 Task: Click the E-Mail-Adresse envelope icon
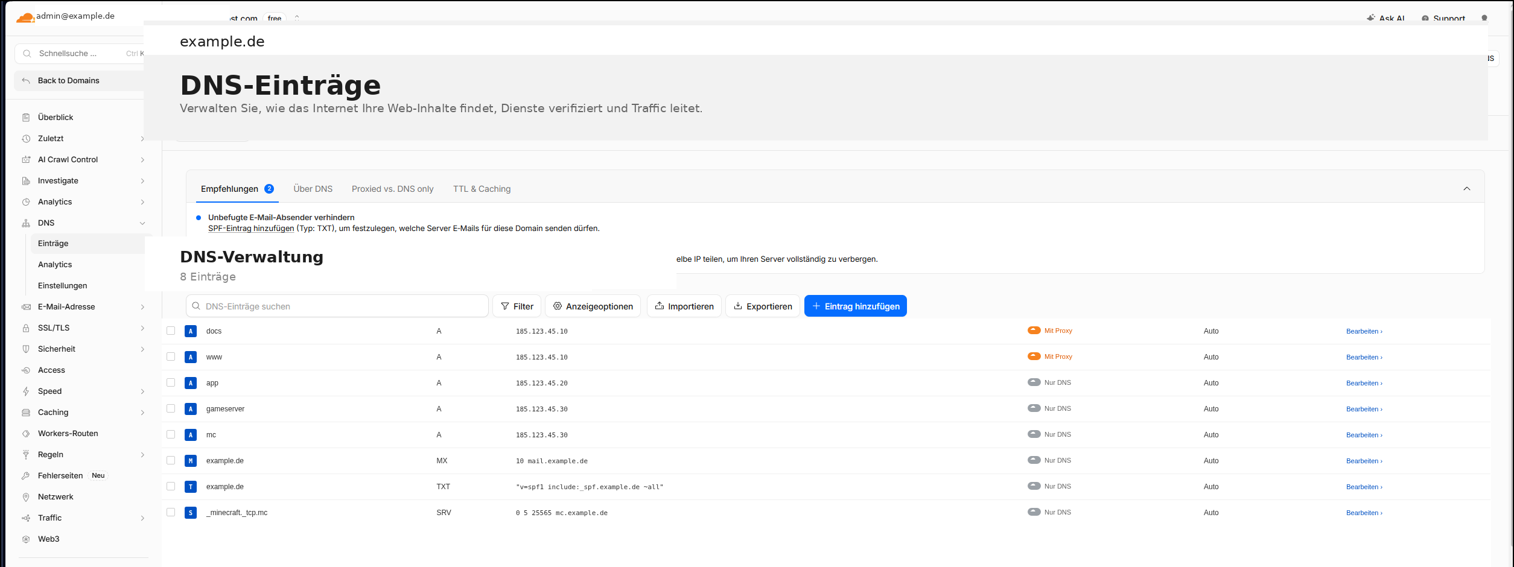tap(26, 307)
